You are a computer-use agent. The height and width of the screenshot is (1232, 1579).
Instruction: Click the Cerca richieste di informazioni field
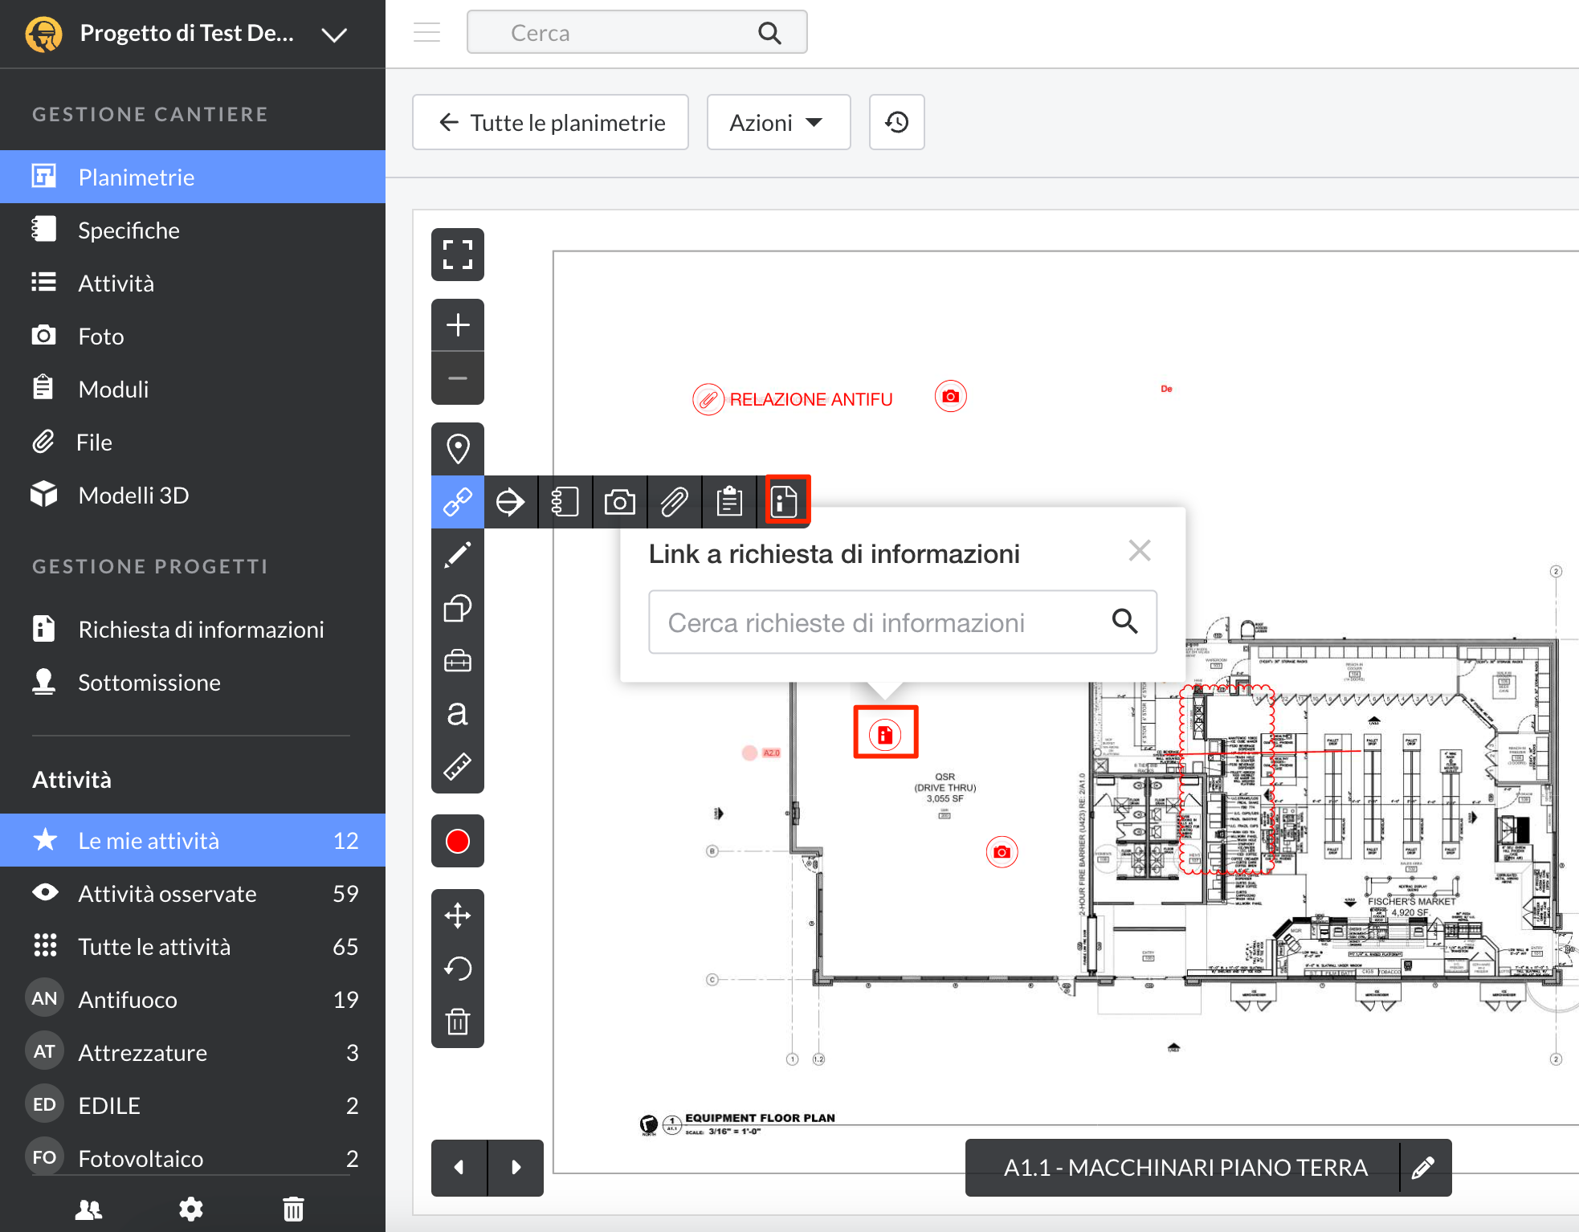coord(903,622)
